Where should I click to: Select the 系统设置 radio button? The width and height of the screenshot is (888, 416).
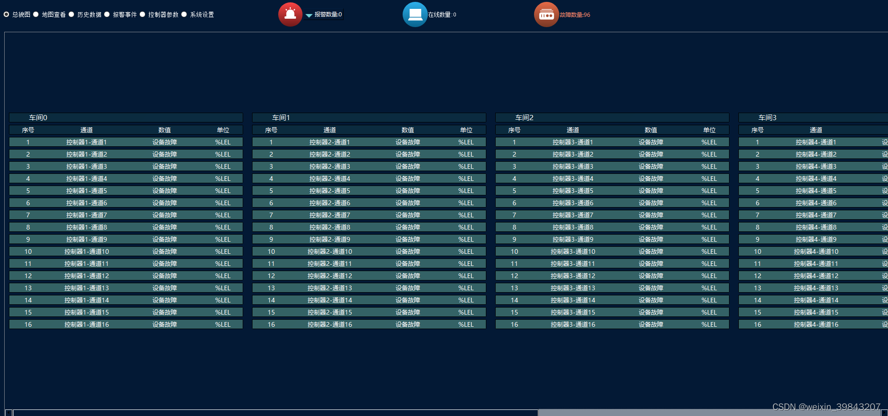184,14
